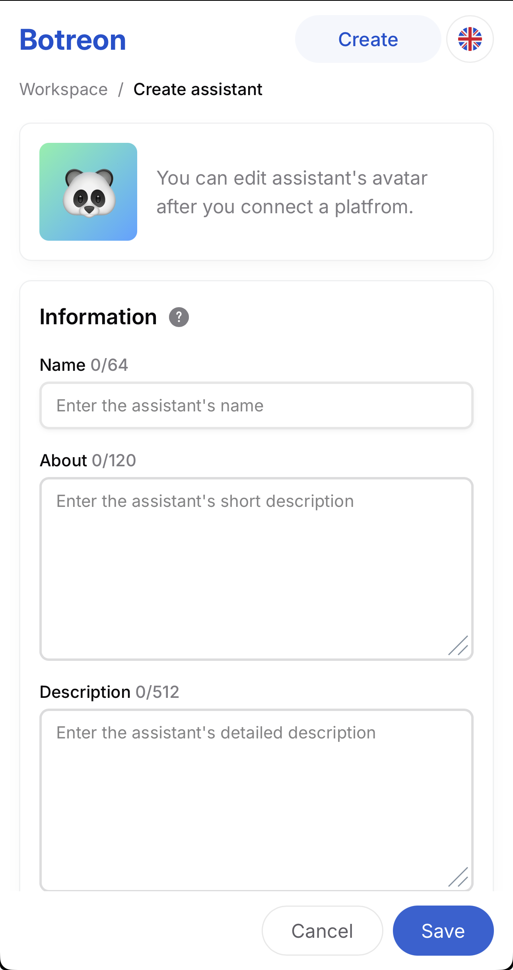Click the assistant name input field
The height and width of the screenshot is (970, 513).
tap(256, 405)
